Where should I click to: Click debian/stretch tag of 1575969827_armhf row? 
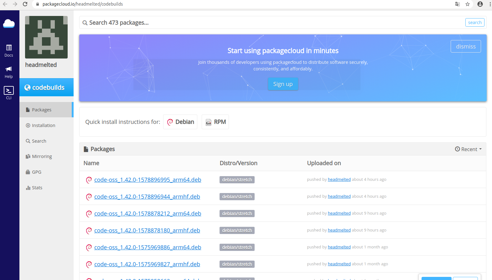click(x=237, y=264)
